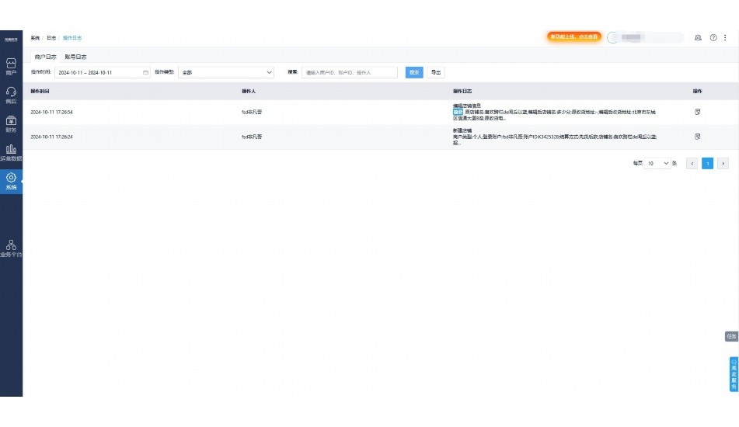Open the 商户 (Merchant) sidebar section
Image resolution: width=739 pixels, height=427 pixels.
pyautogui.click(x=11, y=65)
